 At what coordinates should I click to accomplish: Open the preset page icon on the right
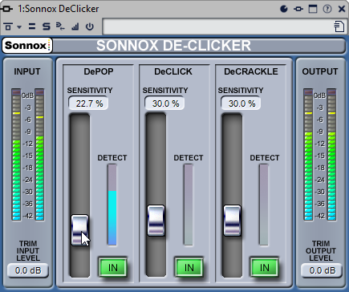339,26
